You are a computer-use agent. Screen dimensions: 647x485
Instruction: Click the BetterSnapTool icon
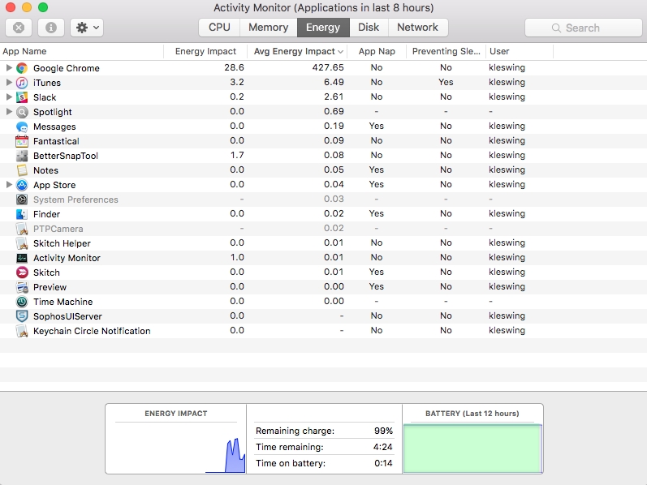(22, 156)
